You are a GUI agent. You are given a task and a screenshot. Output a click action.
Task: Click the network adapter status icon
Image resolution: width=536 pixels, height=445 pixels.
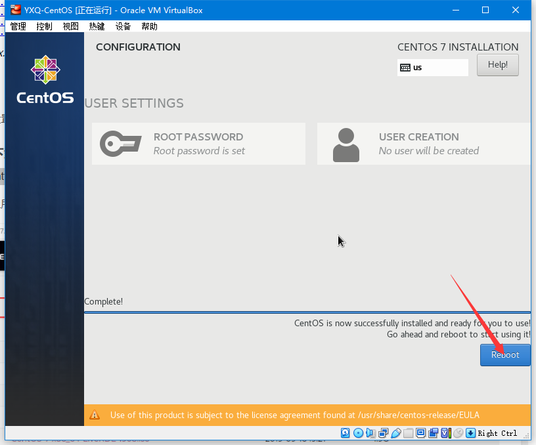click(383, 433)
